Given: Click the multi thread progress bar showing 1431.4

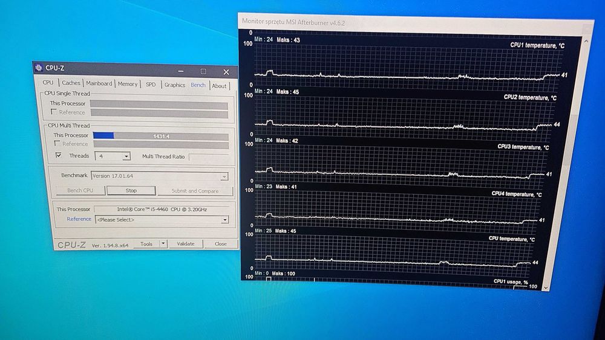Looking at the screenshot, I should tap(160, 136).
